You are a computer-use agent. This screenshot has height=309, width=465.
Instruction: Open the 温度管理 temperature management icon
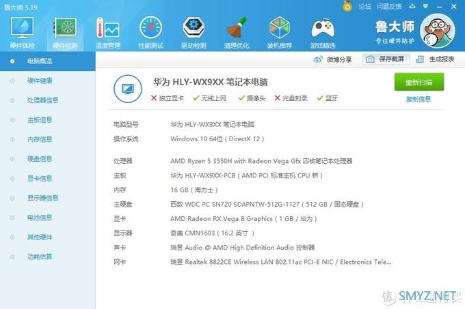point(108,32)
